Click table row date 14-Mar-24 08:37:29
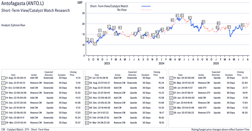Image resolution: width=252 pixels, height=131 pixels. (x=99, y=123)
